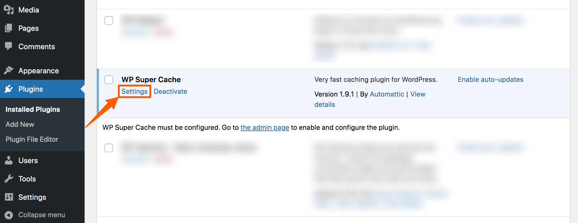Select Add New under Plugins

coord(20,124)
